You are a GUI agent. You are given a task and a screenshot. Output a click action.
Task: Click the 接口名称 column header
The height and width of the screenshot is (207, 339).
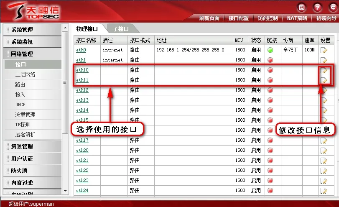pyautogui.click(x=87, y=40)
